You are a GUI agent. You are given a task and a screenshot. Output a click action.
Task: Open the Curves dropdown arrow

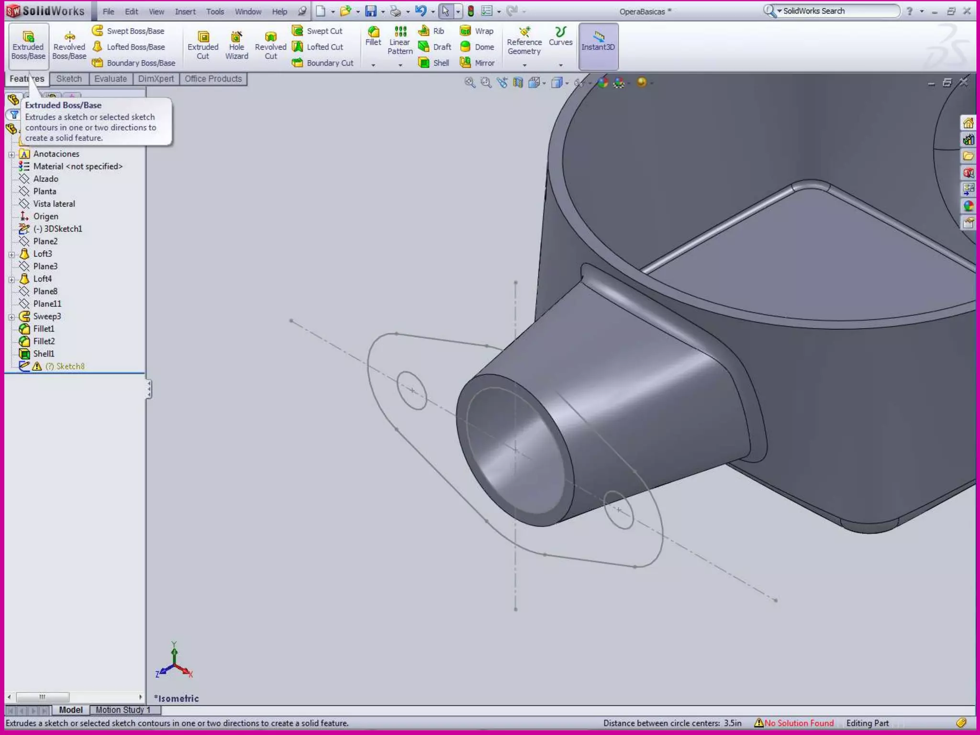pyautogui.click(x=560, y=65)
